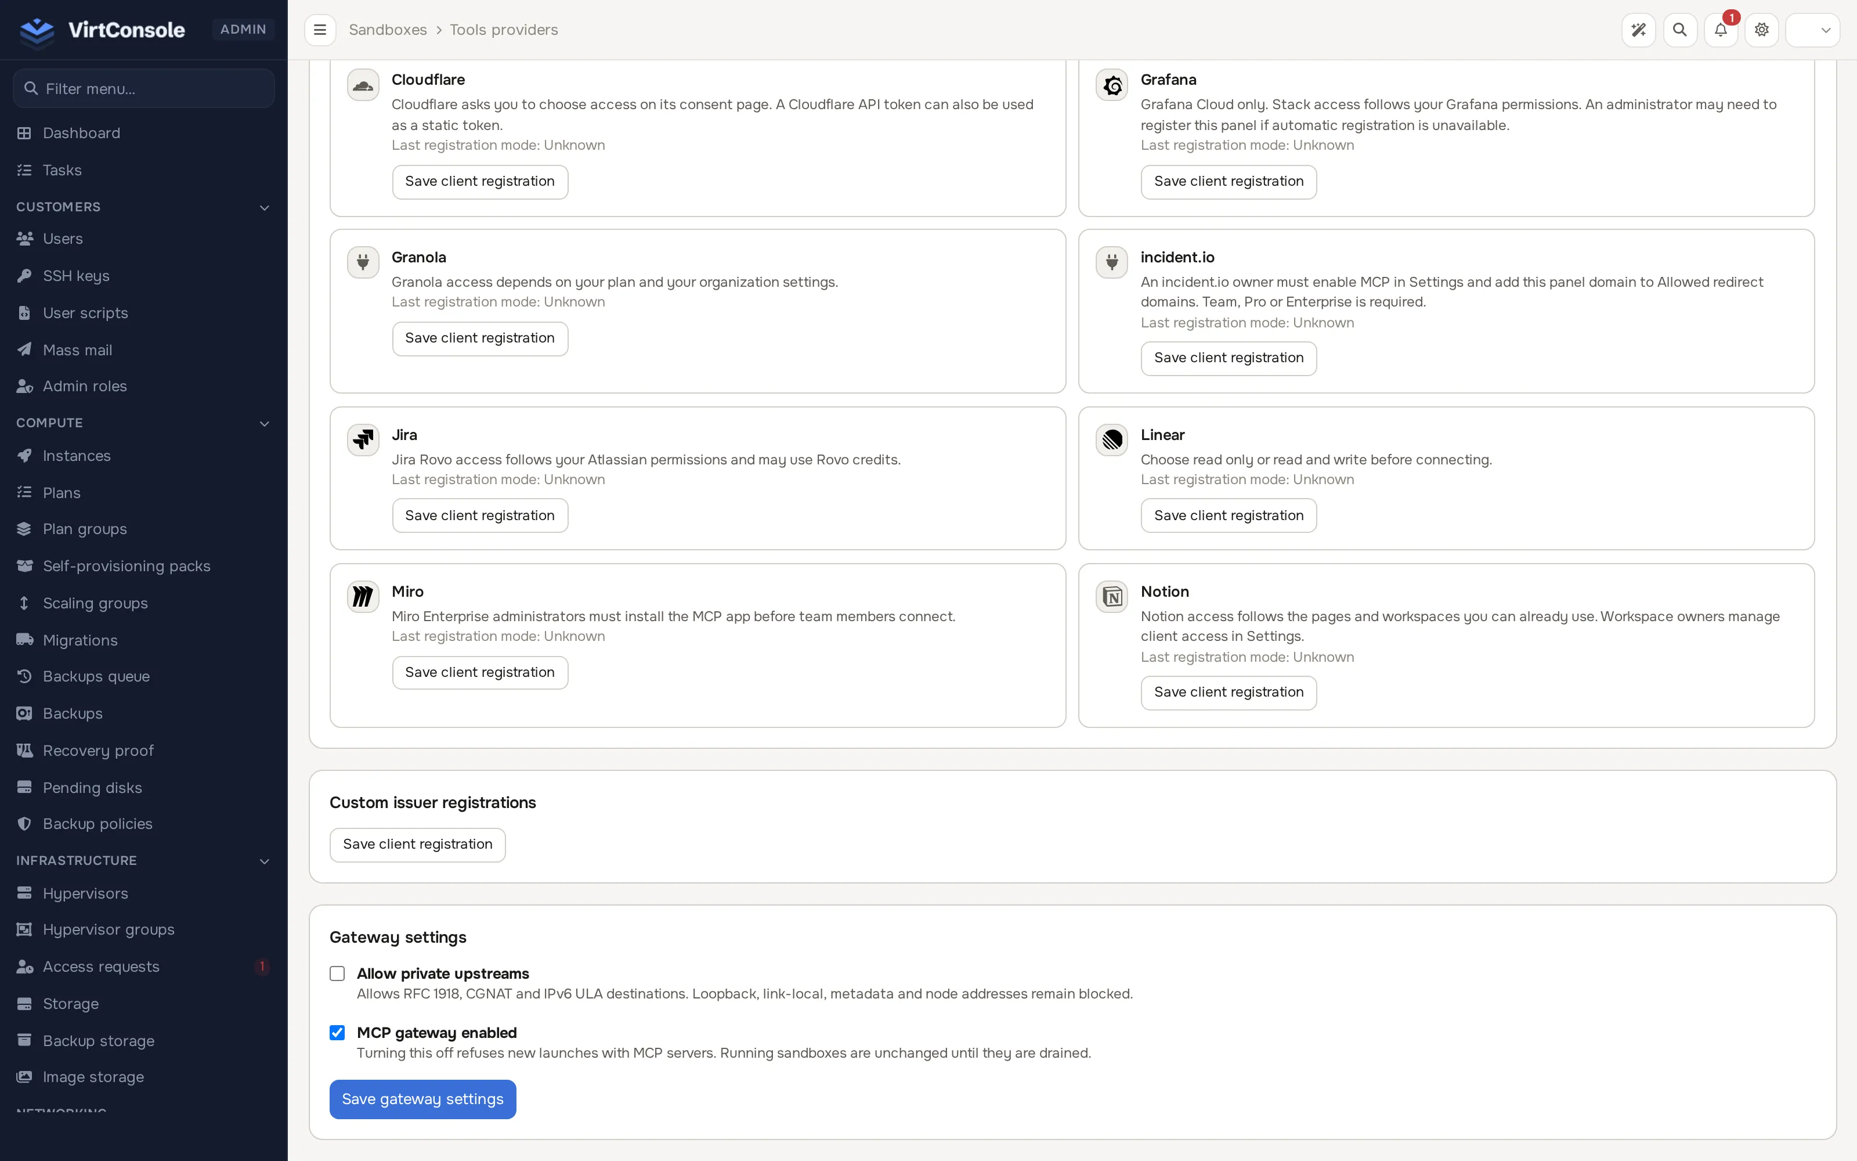Click the Save gateway settings button
This screenshot has height=1161, width=1857.
423,1099
